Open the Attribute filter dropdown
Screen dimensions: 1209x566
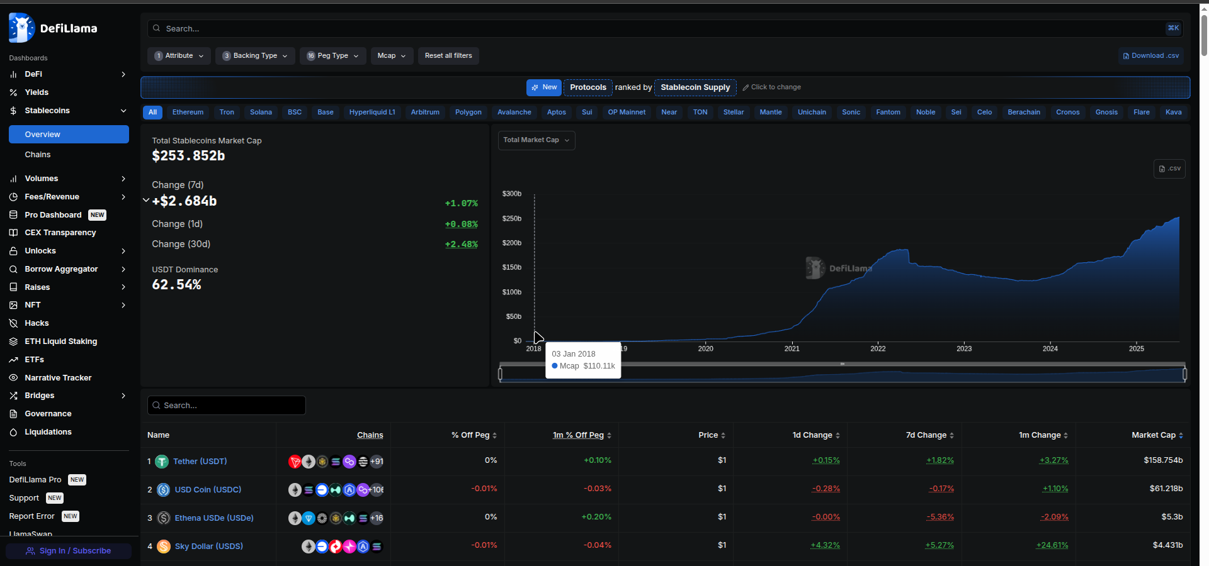[179, 56]
